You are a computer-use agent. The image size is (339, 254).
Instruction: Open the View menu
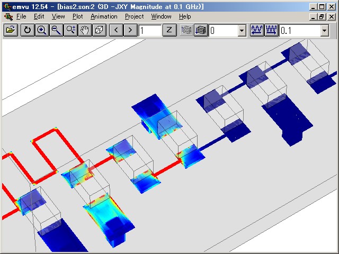click(58, 16)
